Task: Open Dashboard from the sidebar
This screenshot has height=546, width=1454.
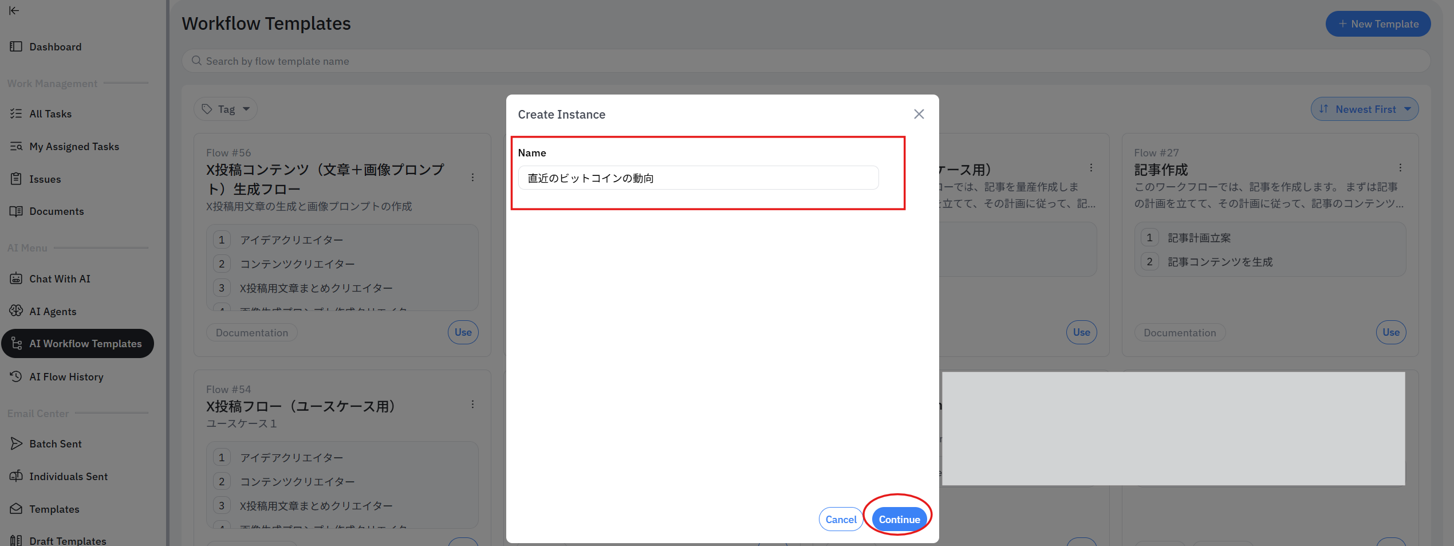Action: pyautogui.click(x=55, y=47)
